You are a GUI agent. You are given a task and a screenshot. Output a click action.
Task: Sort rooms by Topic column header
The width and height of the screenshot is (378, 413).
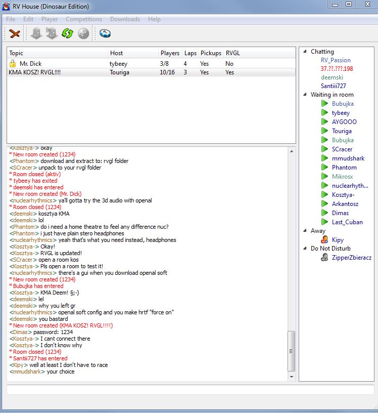(x=58, y=53)
